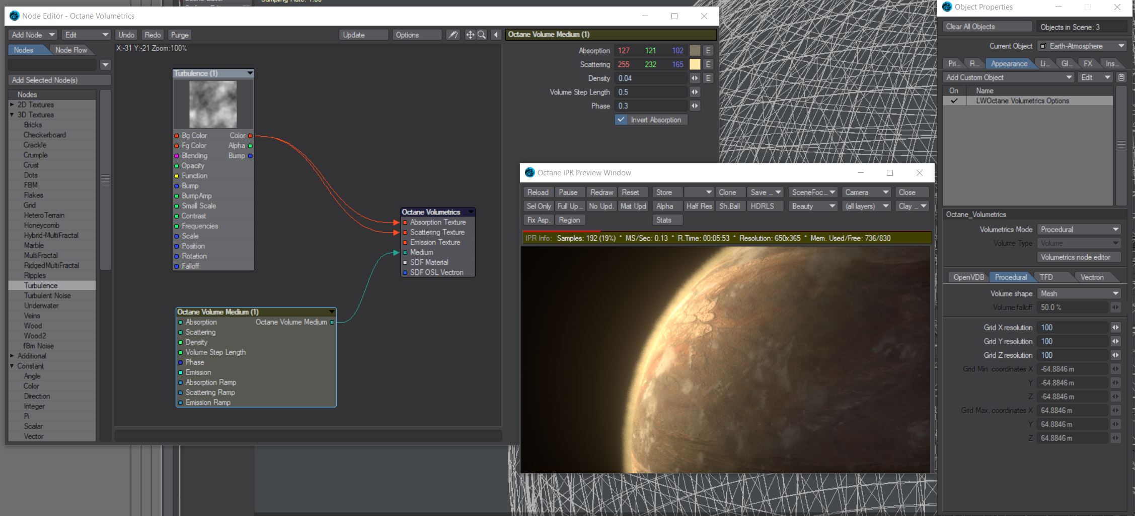1135x516 pixels.
Task: Click the Turbulence node Bump output connector
Action: (x=250, y=156)
